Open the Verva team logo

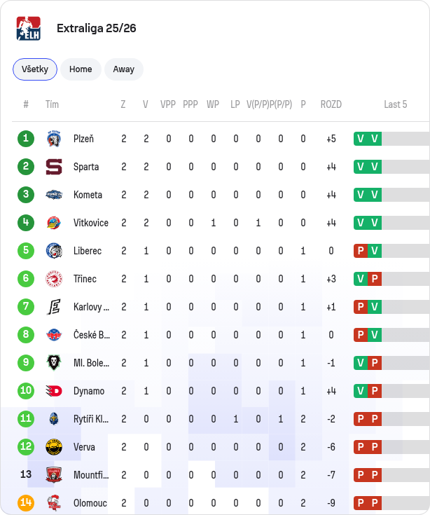coord(54,447)
